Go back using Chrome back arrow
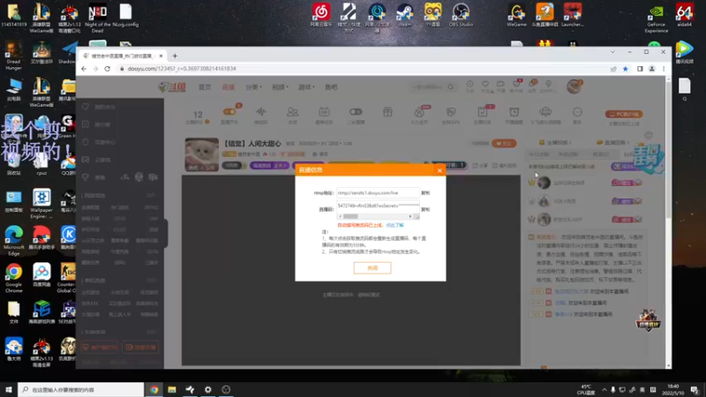The height and width of the screenshot is (397, 706). (x=84, y=69)
